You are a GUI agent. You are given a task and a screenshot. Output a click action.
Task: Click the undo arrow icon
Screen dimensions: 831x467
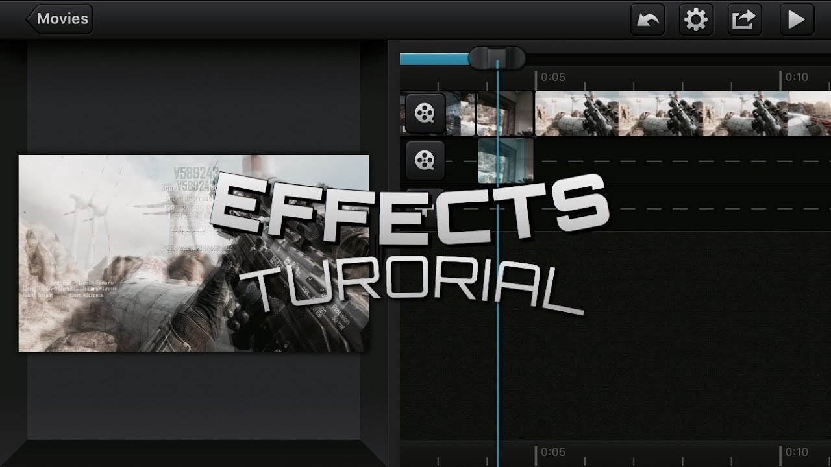point(648,19)
